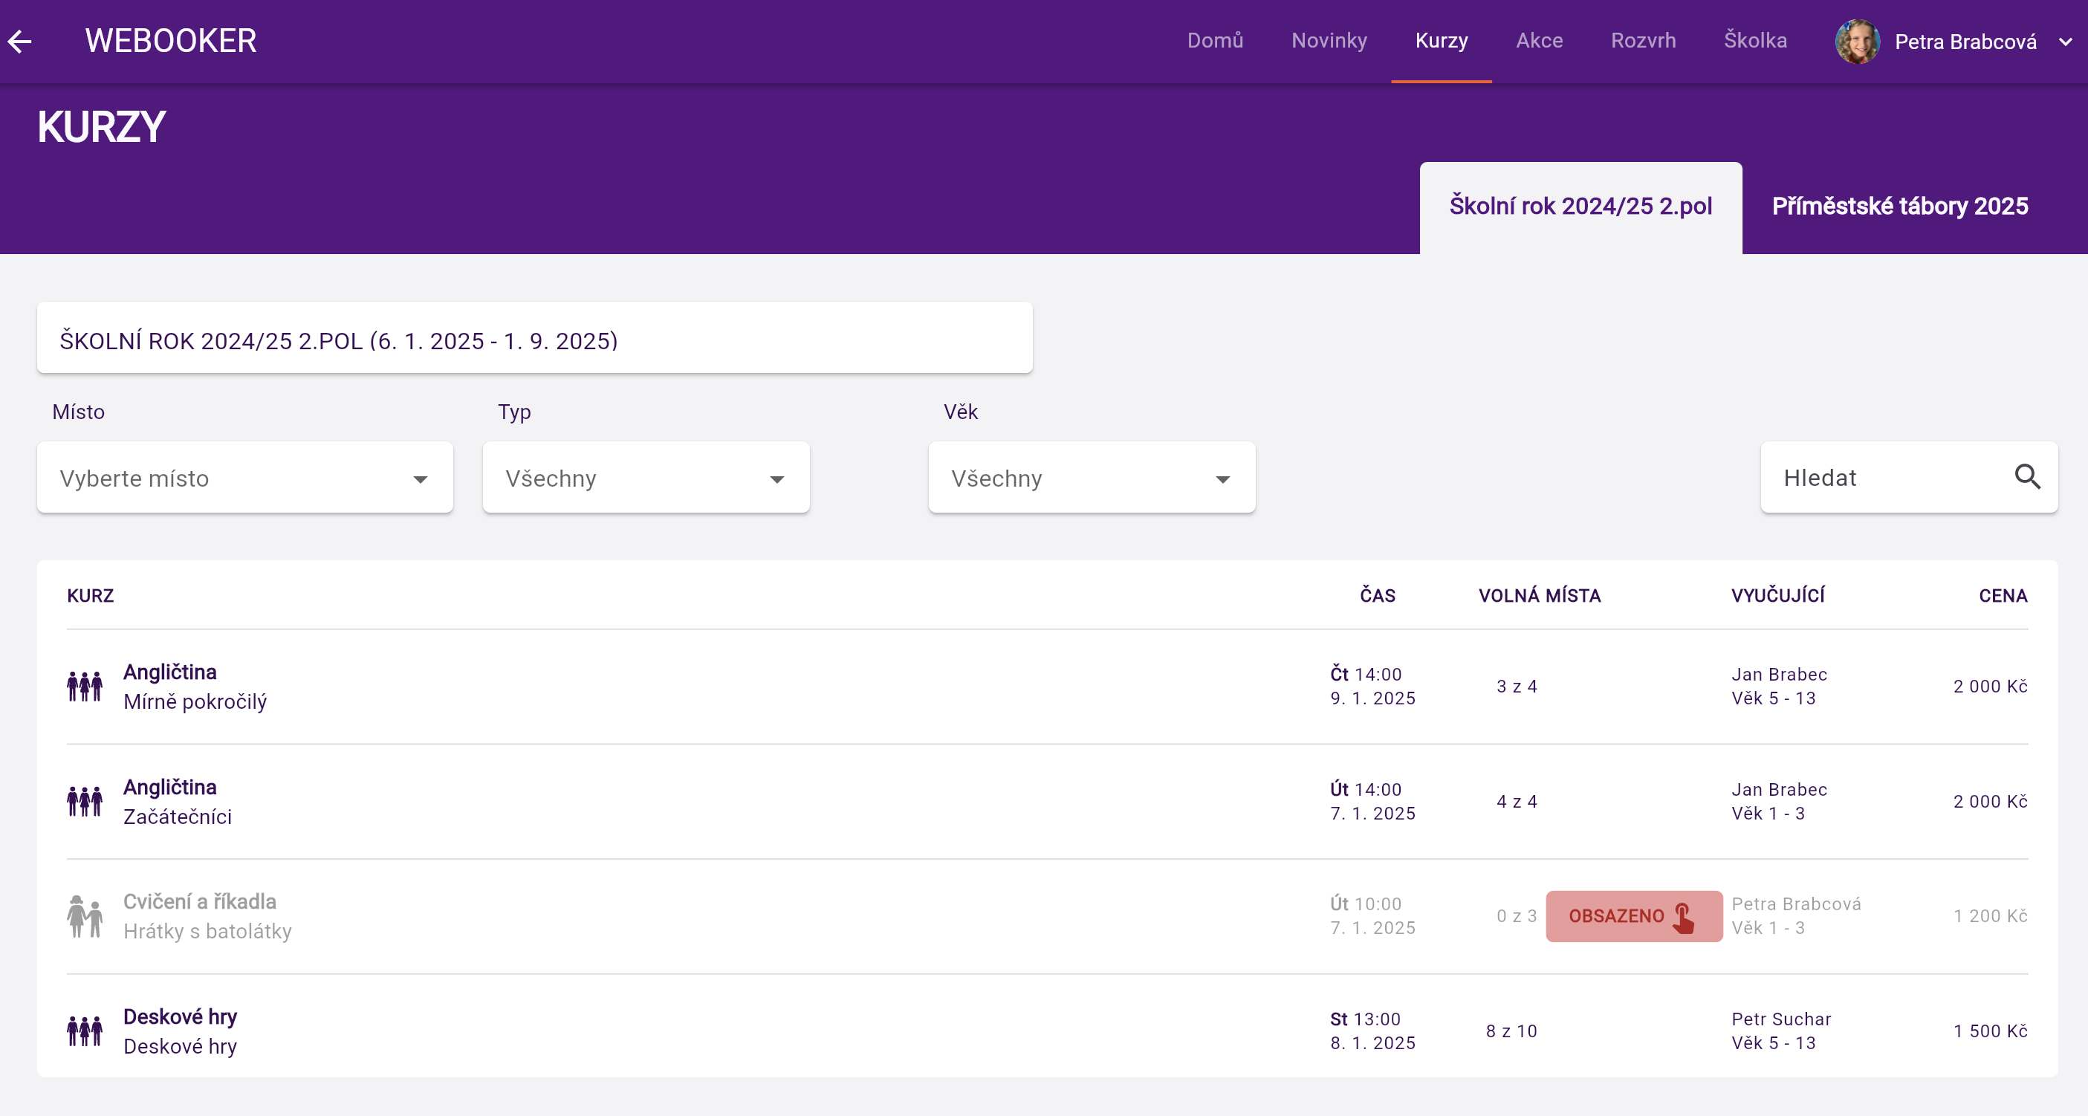Screen dimensions: 2088x1116
Task: Click the Deskové hry course link
Action: tap(180, 1016)
